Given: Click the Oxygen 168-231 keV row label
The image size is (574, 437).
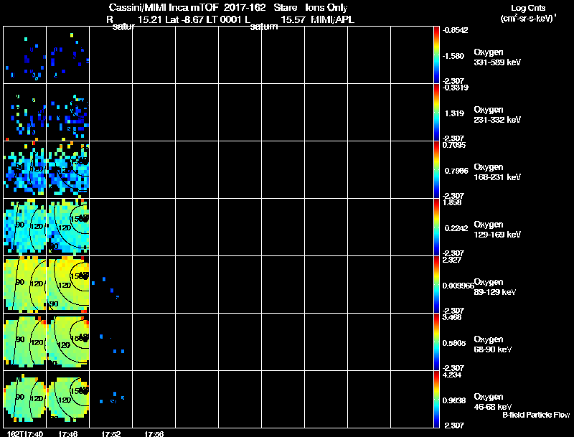Looking at the screenshot, I should 497,172.
